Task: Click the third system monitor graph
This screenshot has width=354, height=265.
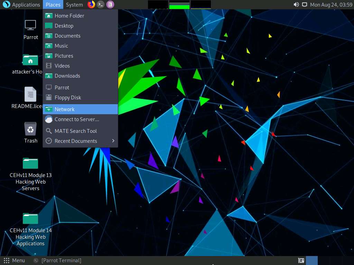Action: 201,4
